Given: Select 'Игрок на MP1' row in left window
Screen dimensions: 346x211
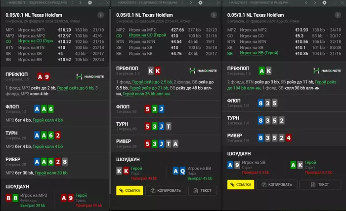Looking at the screenshot, I should tap(55, 30).
